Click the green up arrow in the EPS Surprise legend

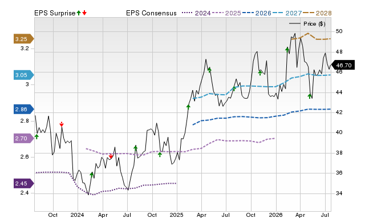(79, 13)
